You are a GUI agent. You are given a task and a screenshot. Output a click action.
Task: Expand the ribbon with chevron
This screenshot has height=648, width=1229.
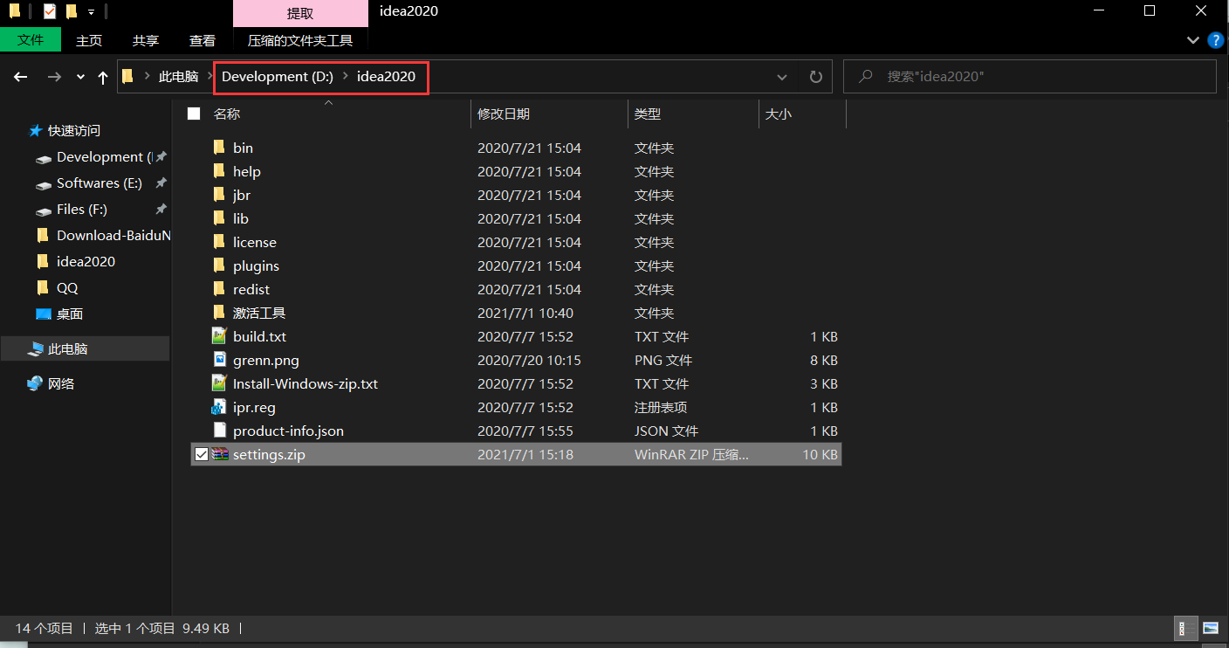point(1193,40)
